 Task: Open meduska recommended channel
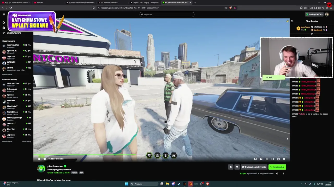[x=17, y=102]
